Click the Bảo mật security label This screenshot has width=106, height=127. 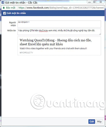(10, 8)
